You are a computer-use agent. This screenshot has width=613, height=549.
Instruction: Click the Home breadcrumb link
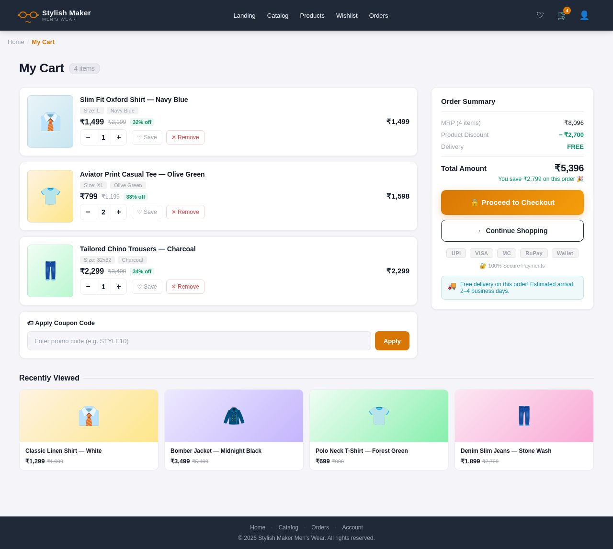pyautogui.click(x=16, y=42)
